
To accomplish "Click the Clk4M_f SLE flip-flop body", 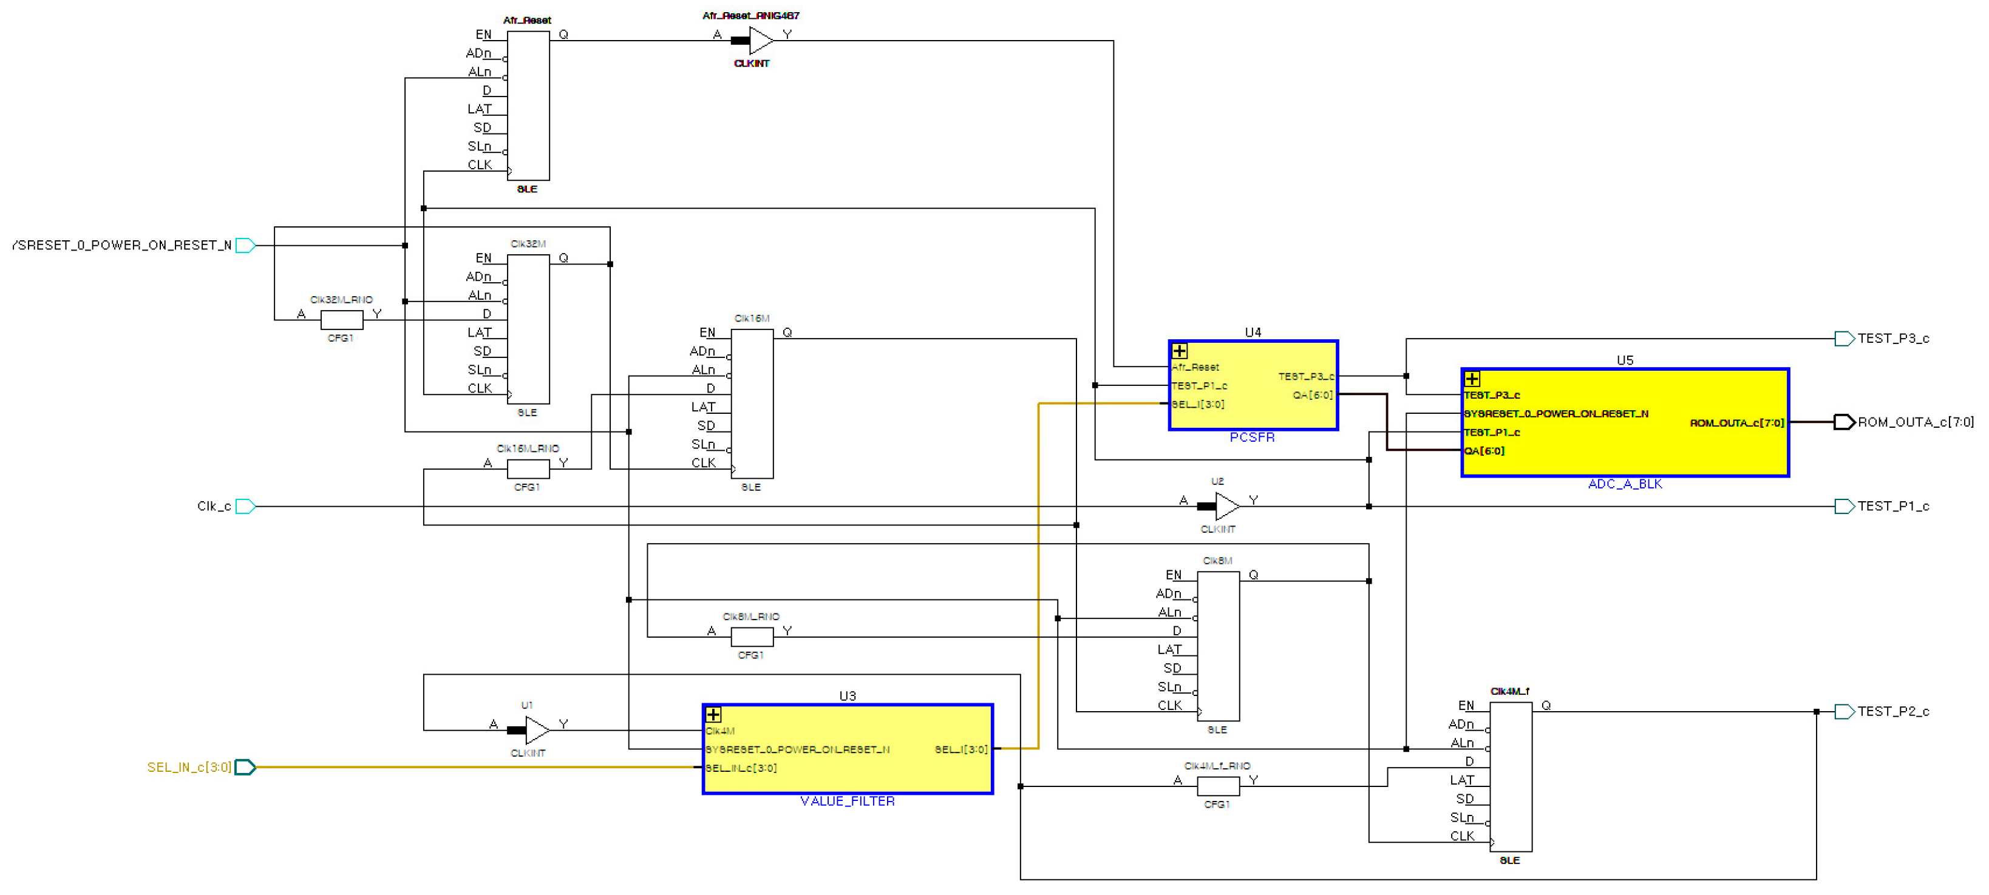I will (x=1511, y=776).
